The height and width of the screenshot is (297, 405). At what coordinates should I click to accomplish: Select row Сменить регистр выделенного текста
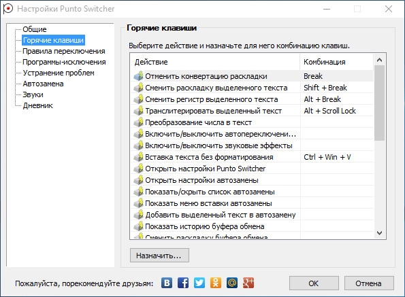click(x=252, y=99)
